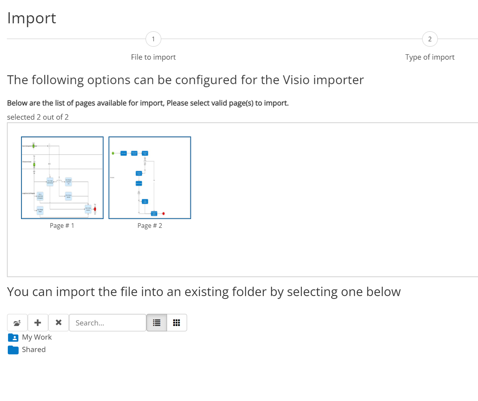This screenshot has width=478, height=401.
Task: Open the My Work folder label
Action: [37, 337]
